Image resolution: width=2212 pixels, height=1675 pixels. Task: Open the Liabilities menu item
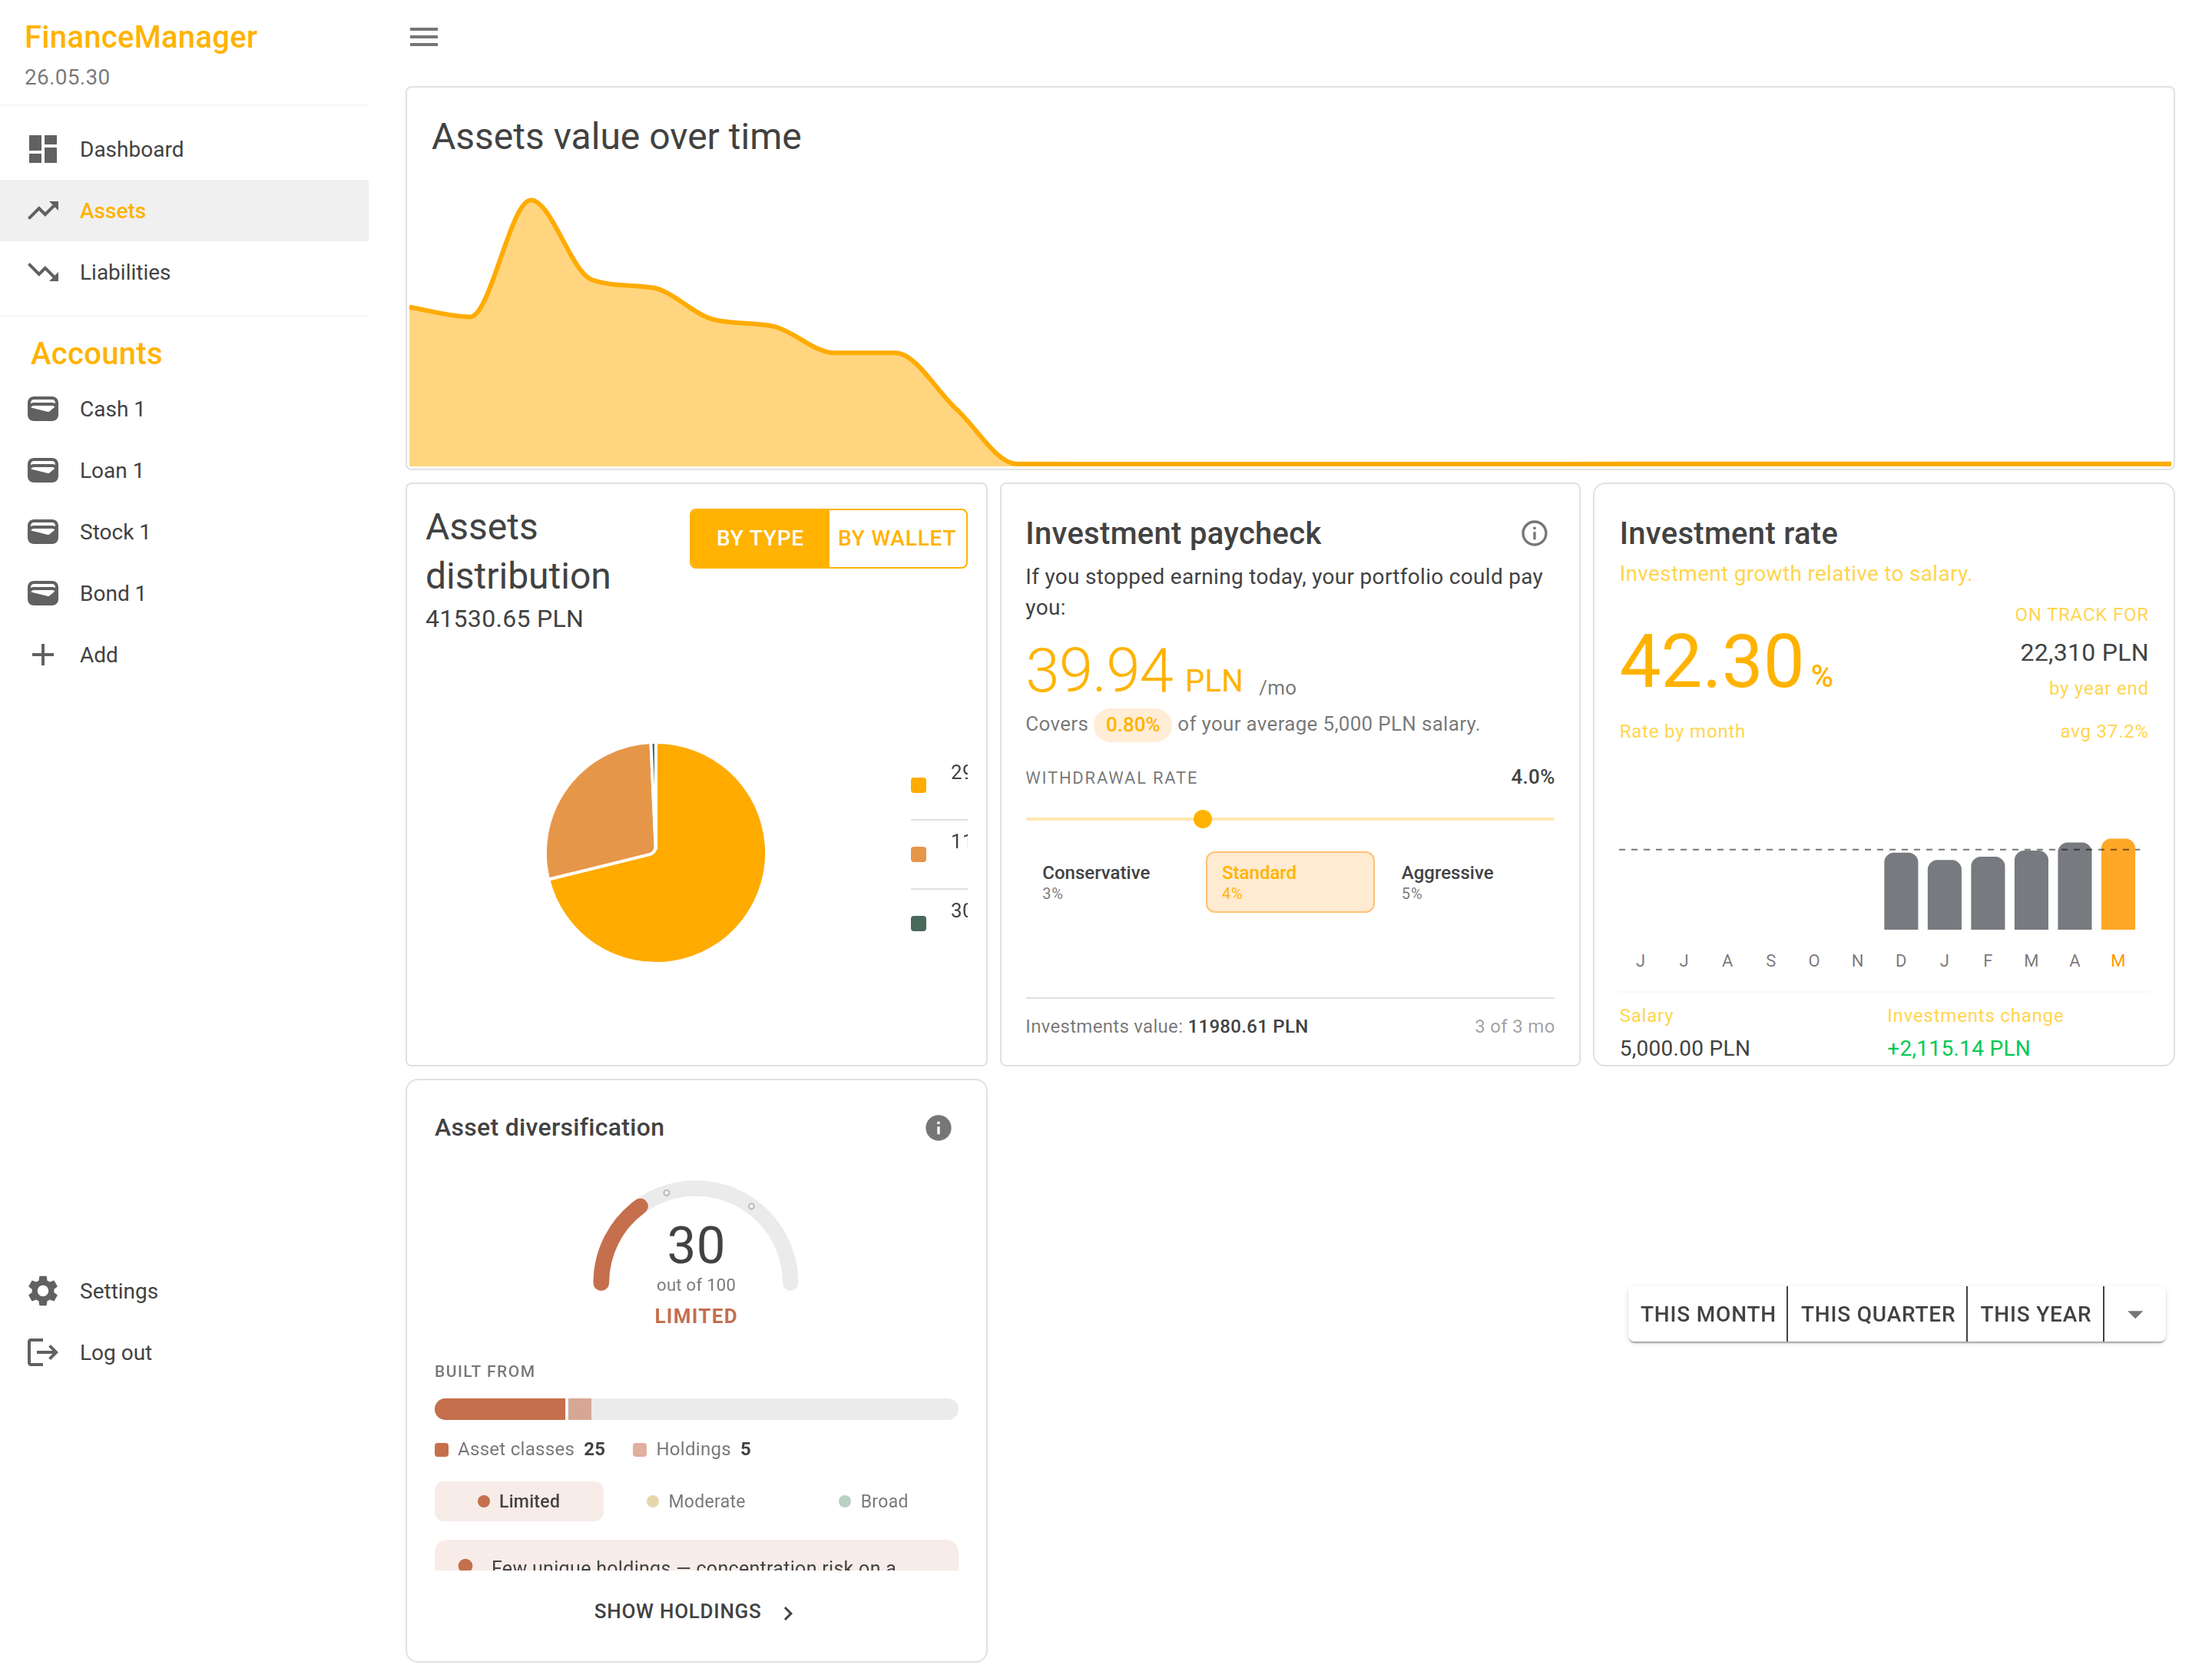(185, 272)
